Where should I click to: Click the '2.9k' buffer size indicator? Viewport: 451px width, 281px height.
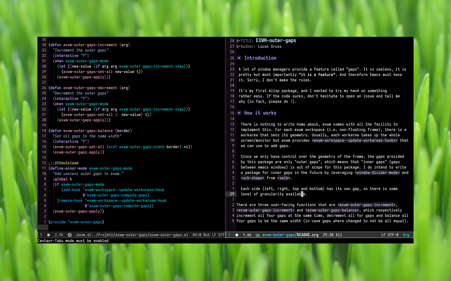point(59,235)
